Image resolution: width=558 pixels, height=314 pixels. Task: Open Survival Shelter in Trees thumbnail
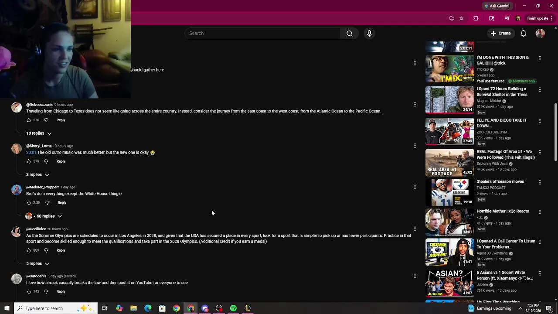(449, 100)
